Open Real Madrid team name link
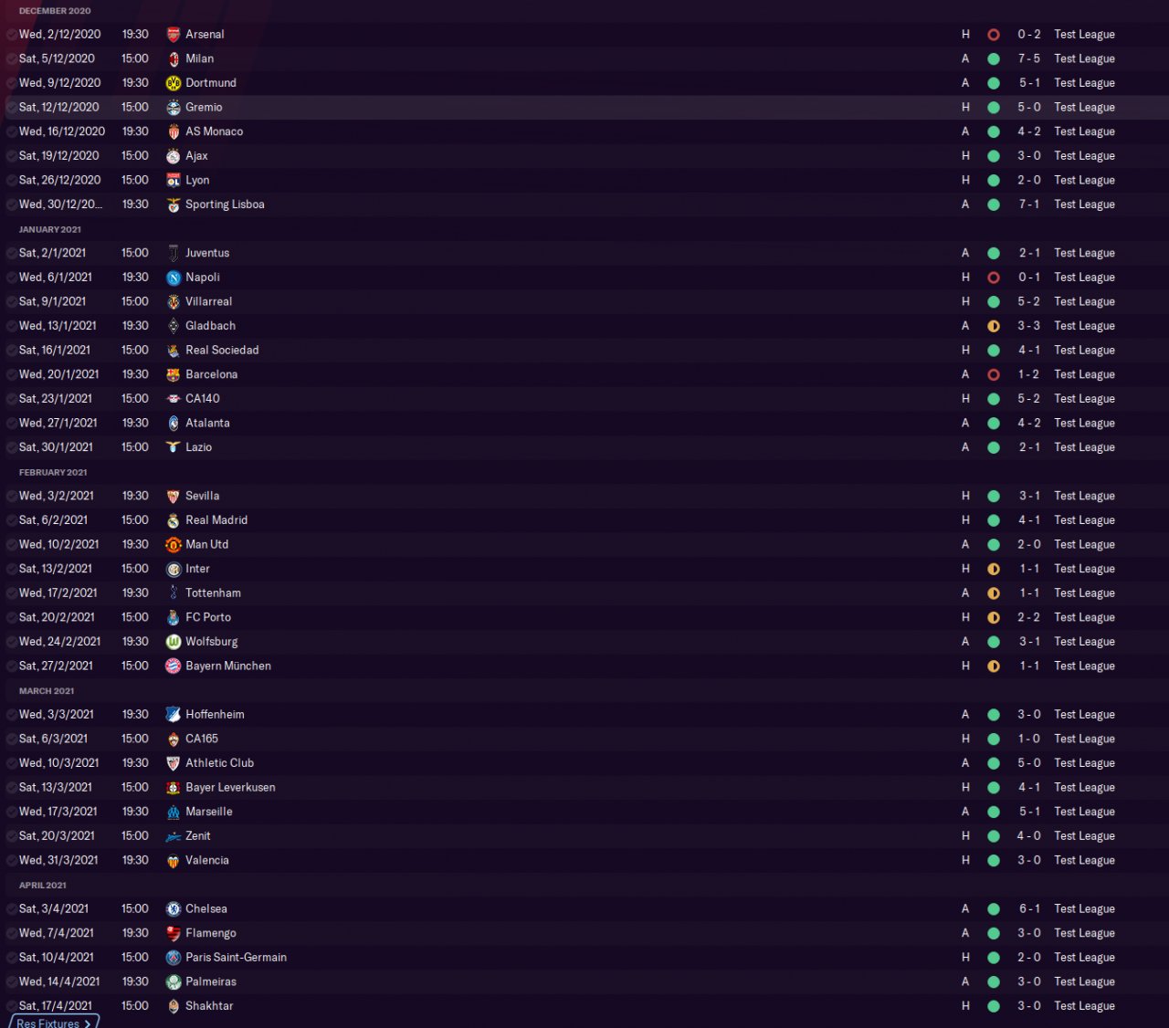The width and height of the screenshot is (1169, 1028). [x=216, y=520]
